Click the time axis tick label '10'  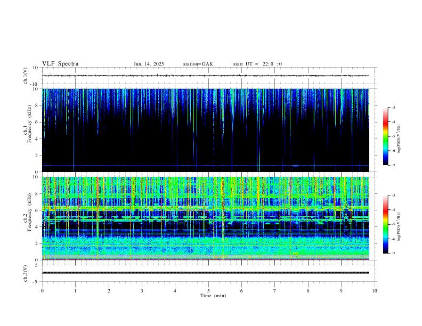[x=375, y=291]
